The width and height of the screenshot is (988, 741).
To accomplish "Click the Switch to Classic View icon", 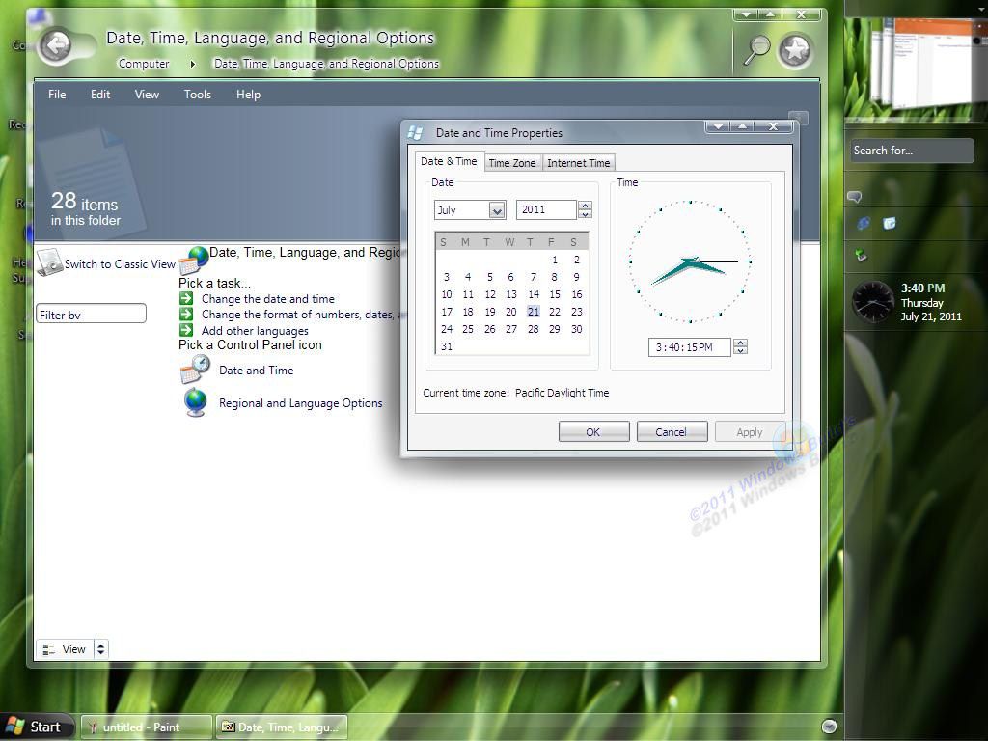I will (x=49, y=262).
